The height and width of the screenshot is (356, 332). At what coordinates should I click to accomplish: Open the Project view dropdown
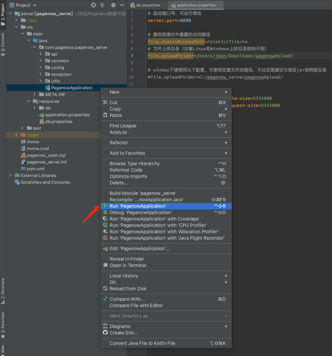tap(35, 5)
